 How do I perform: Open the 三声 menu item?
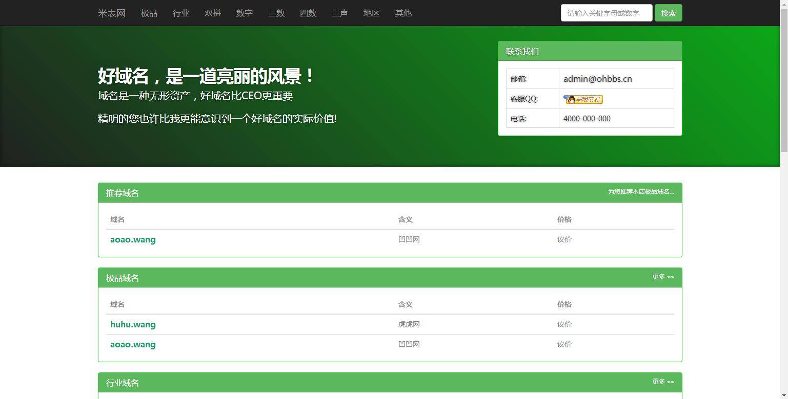coord(339,13)
